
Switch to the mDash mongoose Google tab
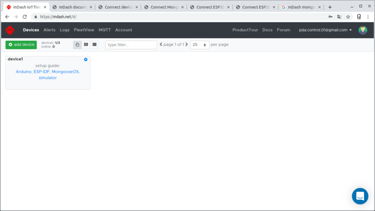click(x=301, y=7)
